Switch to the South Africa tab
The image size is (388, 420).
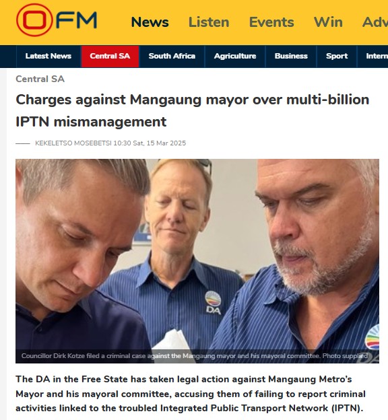(x=172, y=56)
